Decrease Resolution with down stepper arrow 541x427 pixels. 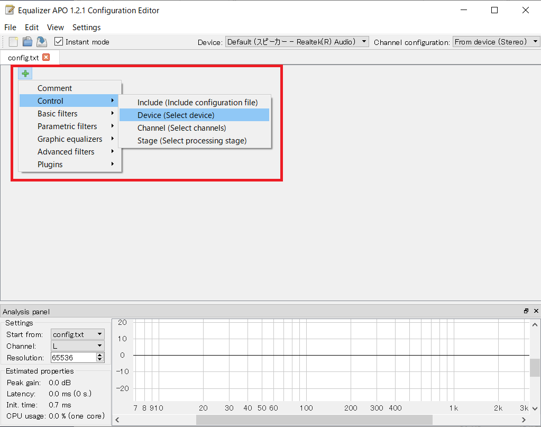pyautogui.click(x=100, y=360)
